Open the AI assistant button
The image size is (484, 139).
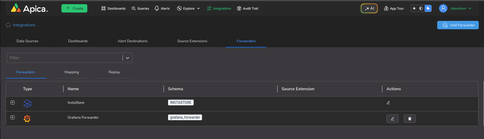pos(369,8)
